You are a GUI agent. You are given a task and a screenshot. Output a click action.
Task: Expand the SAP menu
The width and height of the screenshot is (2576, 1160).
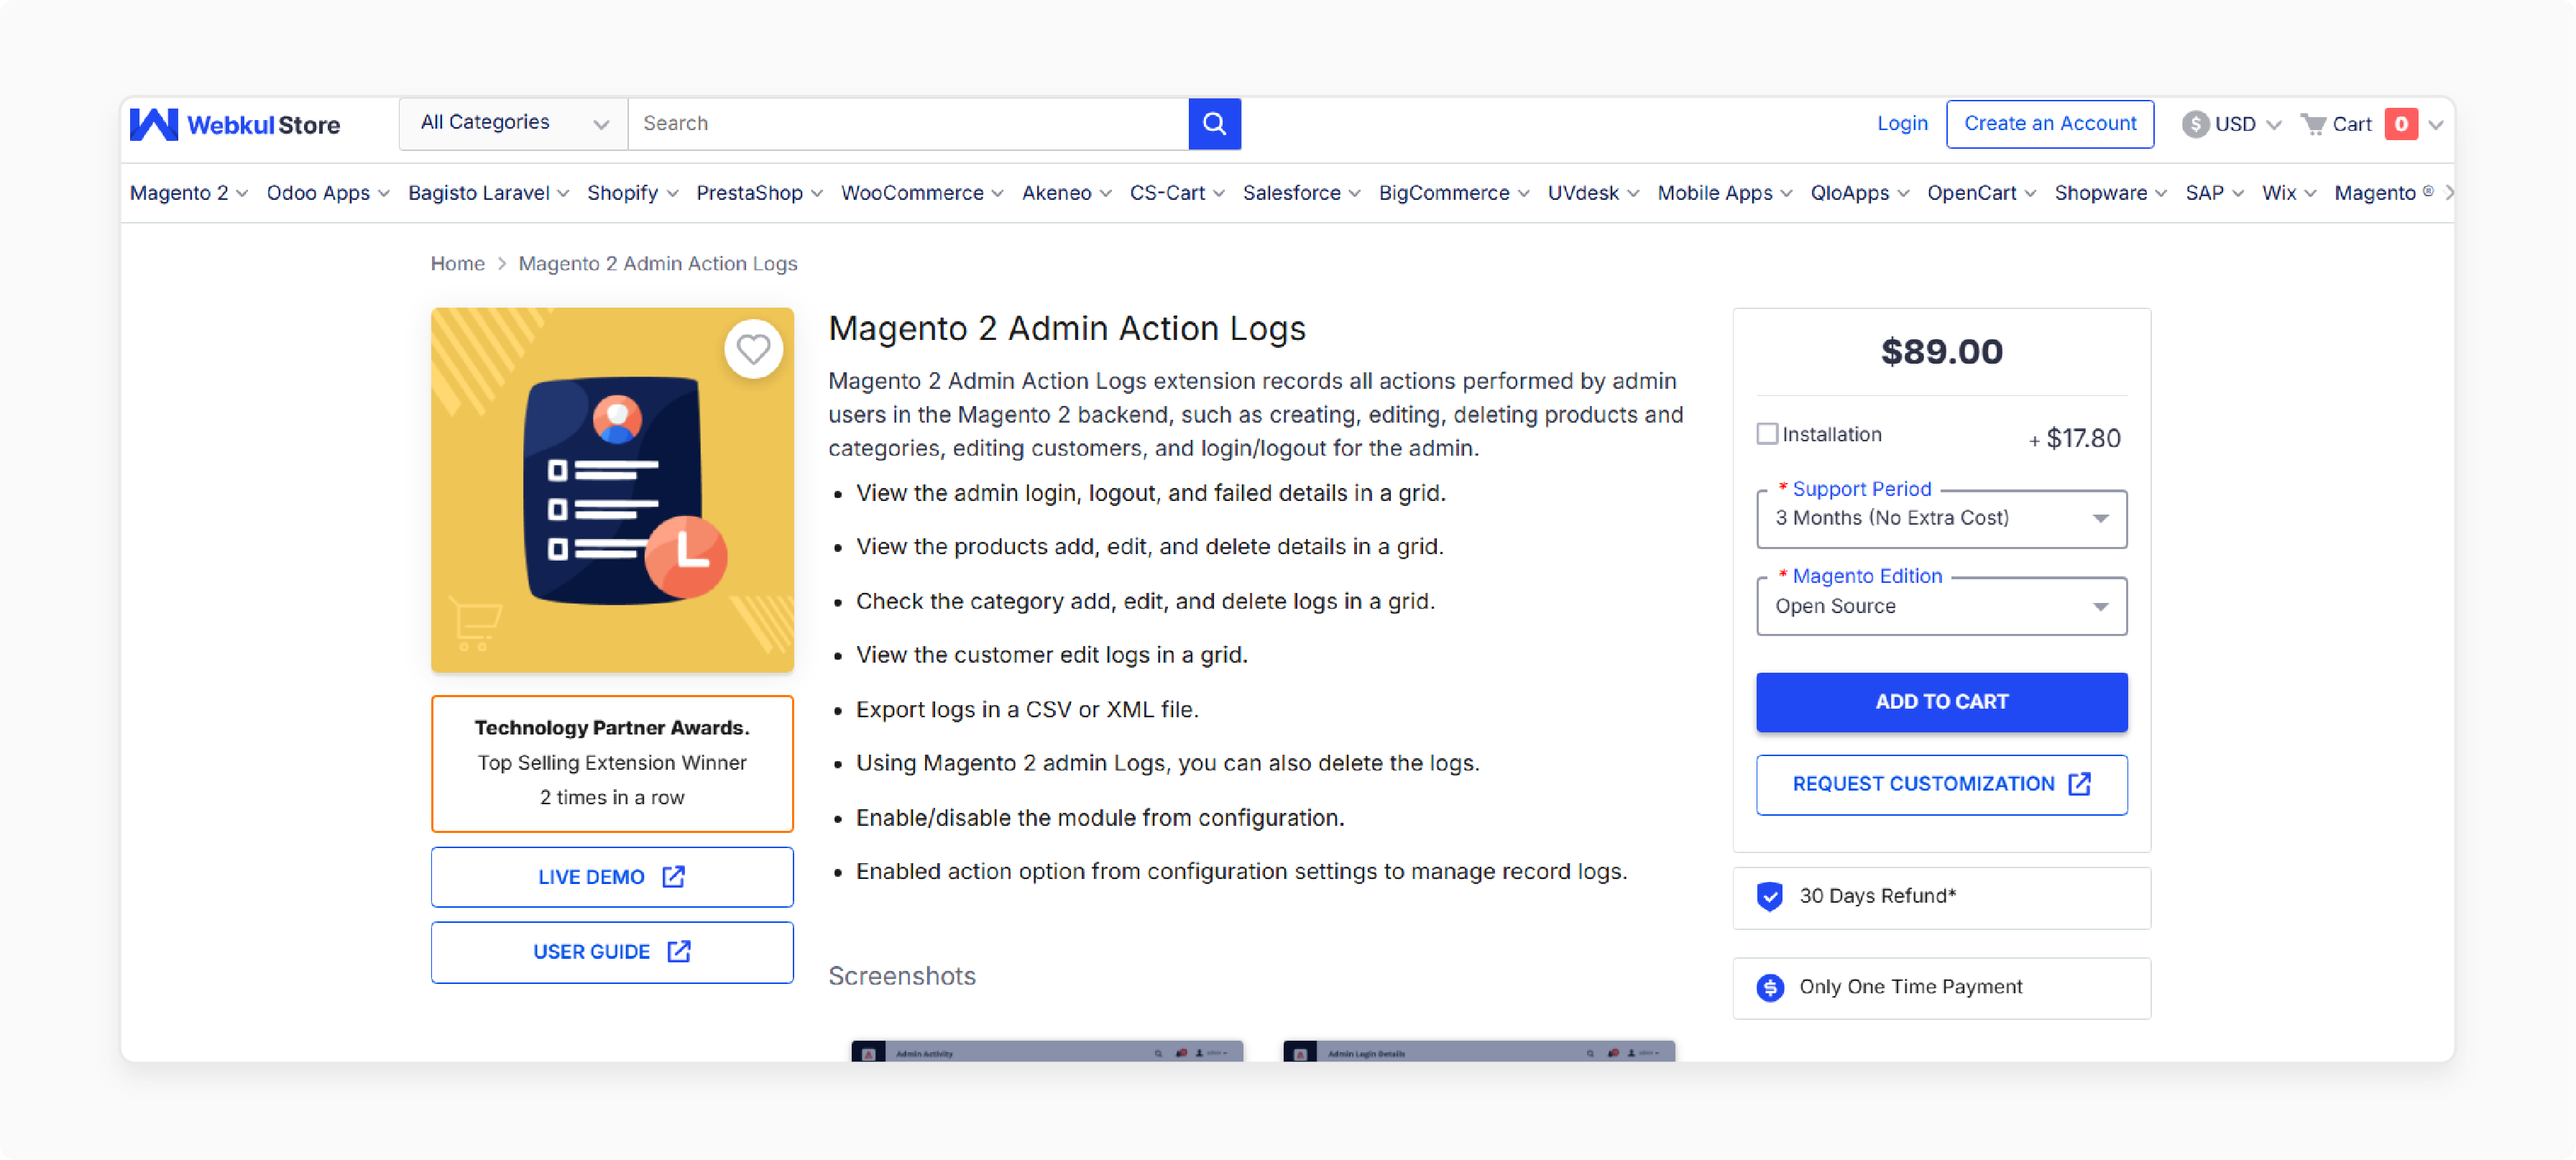2214,193
